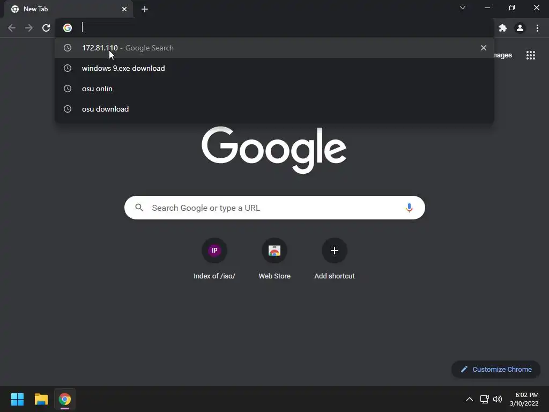Select the 'windows 9.exe download' suggestion
The image size is (549, 412).
[x=274, y=68]
